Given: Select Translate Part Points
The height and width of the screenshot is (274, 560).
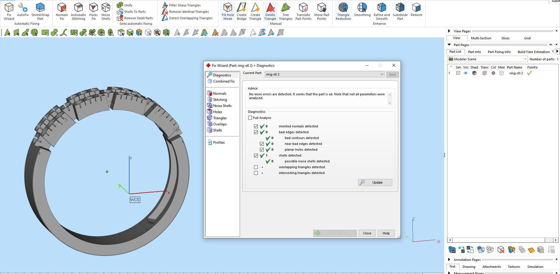Looking at the screenshot, I should 303,12.
